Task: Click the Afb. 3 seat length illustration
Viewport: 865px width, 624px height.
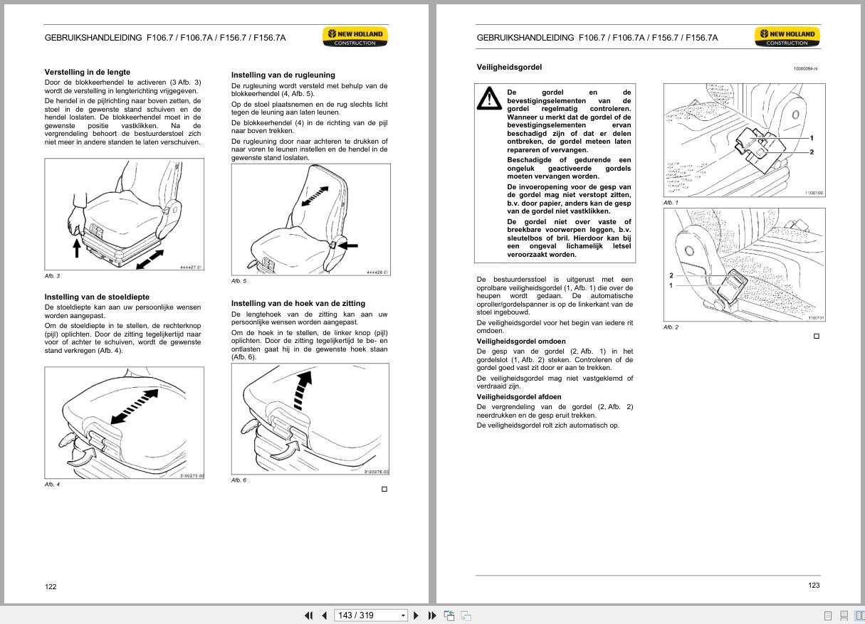Action: click(124, 215)
